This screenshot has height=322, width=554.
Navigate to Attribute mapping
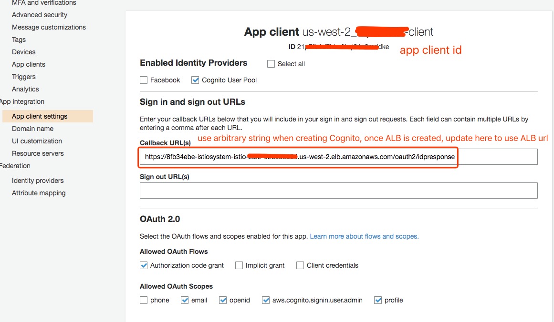[39, 193]
